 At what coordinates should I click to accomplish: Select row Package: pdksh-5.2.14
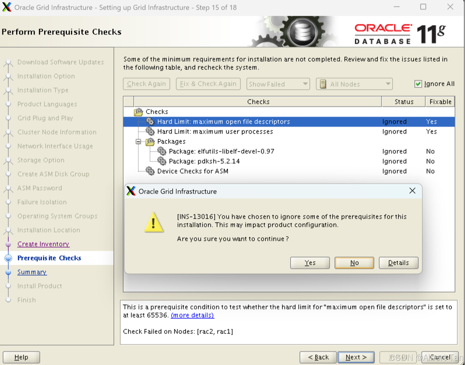coord(289,161)
